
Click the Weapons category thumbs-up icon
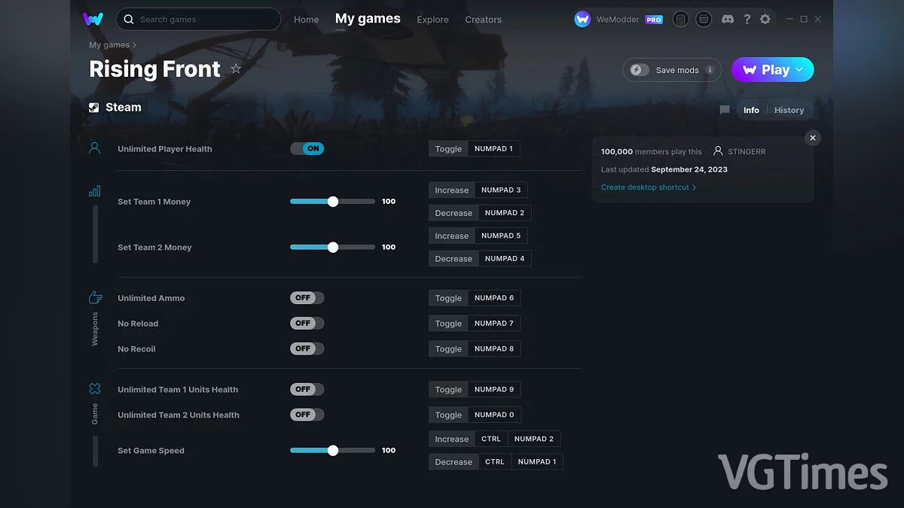[x=95, y=297]
